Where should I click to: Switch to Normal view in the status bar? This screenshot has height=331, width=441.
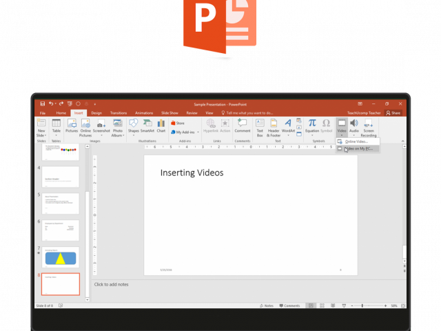311,305
